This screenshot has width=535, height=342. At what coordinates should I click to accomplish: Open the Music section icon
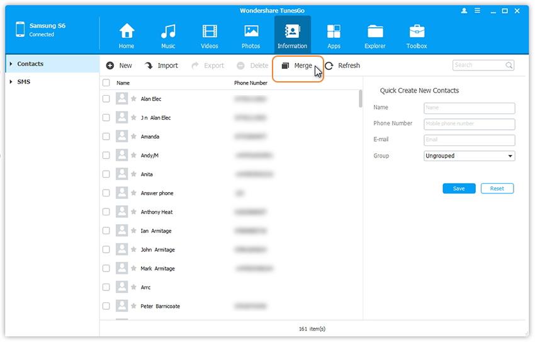pos(168,31)
